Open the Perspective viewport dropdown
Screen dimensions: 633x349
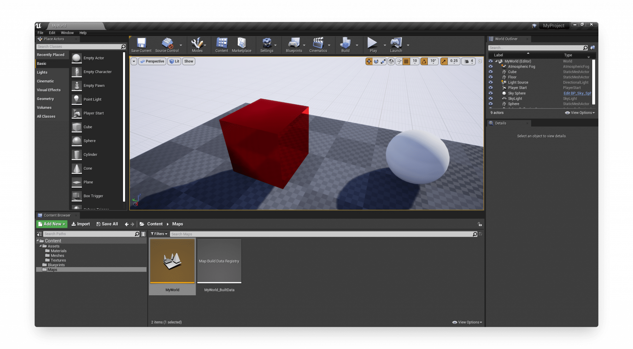[x=152, y=61]
